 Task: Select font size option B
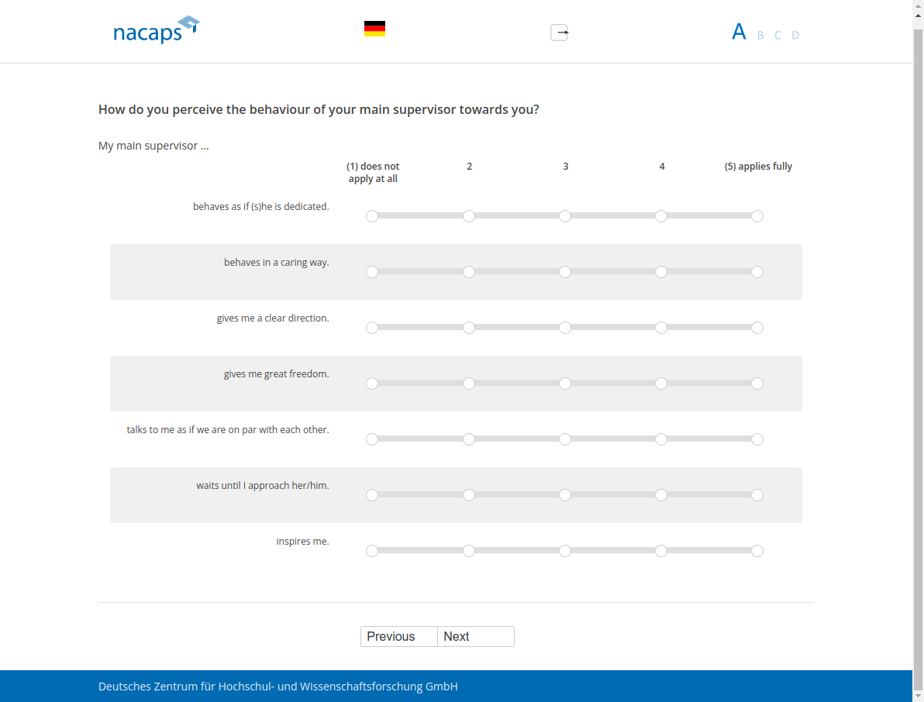760,36
